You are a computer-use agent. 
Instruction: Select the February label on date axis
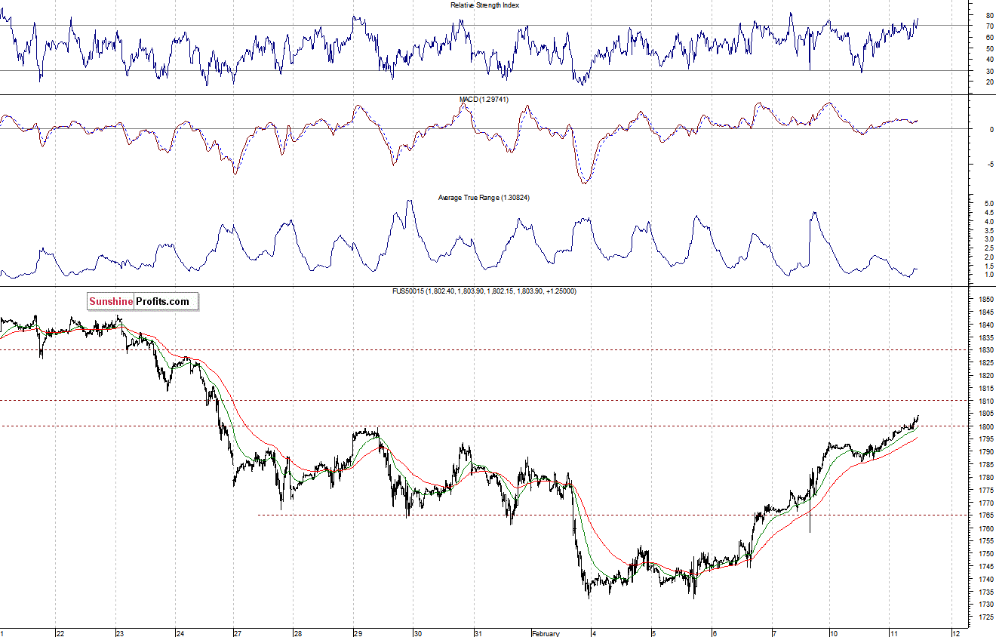(x=546, y=633)
